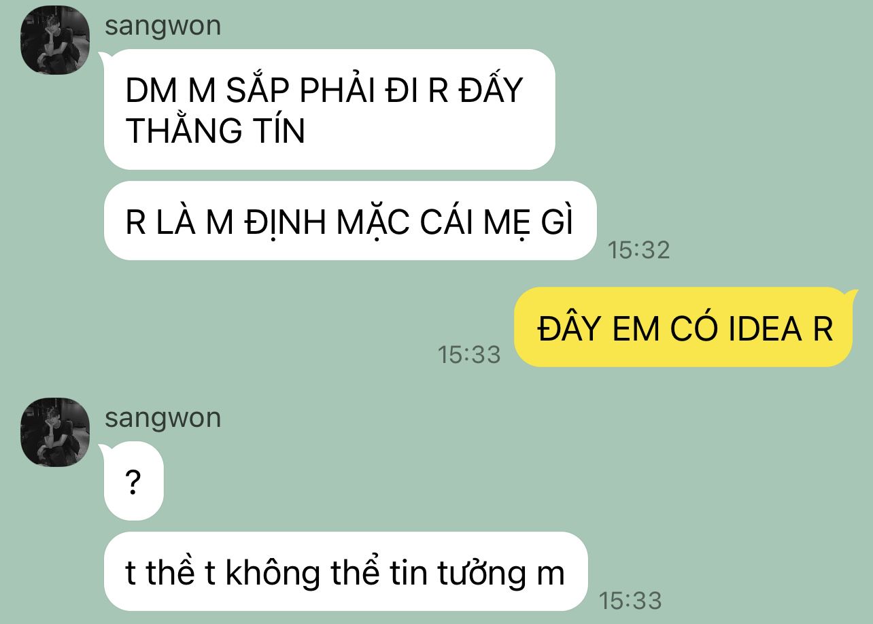873x624 pixels.
Task: Open sangwon's profile photo above the first message
Action: pyautogui.click(x=56, y=40)
